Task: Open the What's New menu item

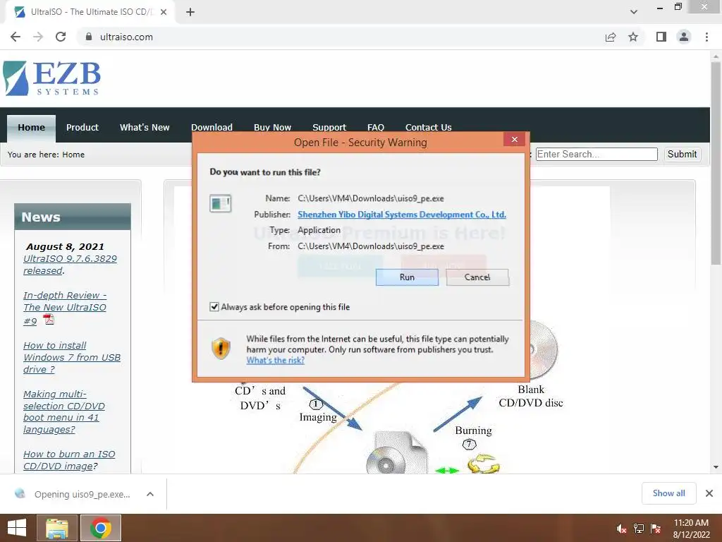Action: (145, 128)
